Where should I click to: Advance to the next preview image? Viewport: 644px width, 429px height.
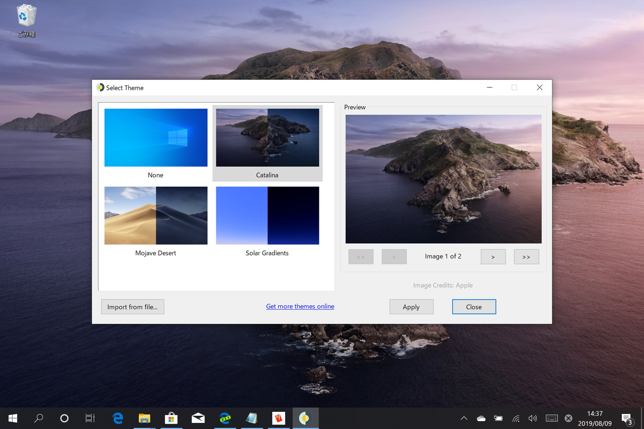(493, 256)
